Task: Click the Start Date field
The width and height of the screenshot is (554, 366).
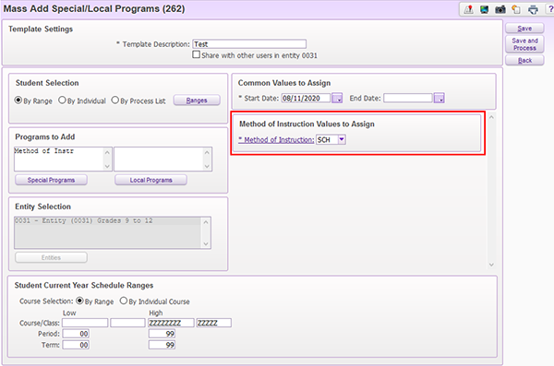Action: click(306, 98)
